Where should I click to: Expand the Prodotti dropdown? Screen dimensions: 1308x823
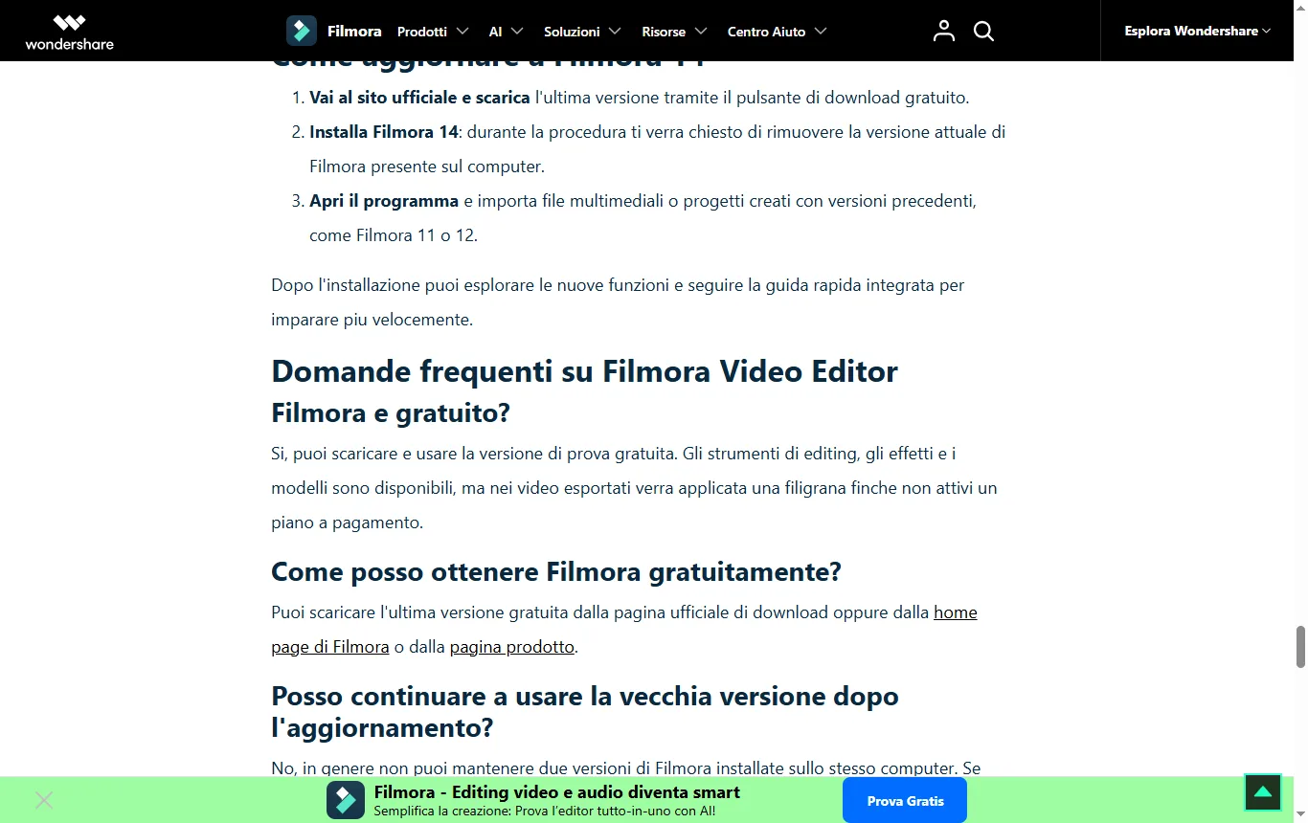coord(433,32)
